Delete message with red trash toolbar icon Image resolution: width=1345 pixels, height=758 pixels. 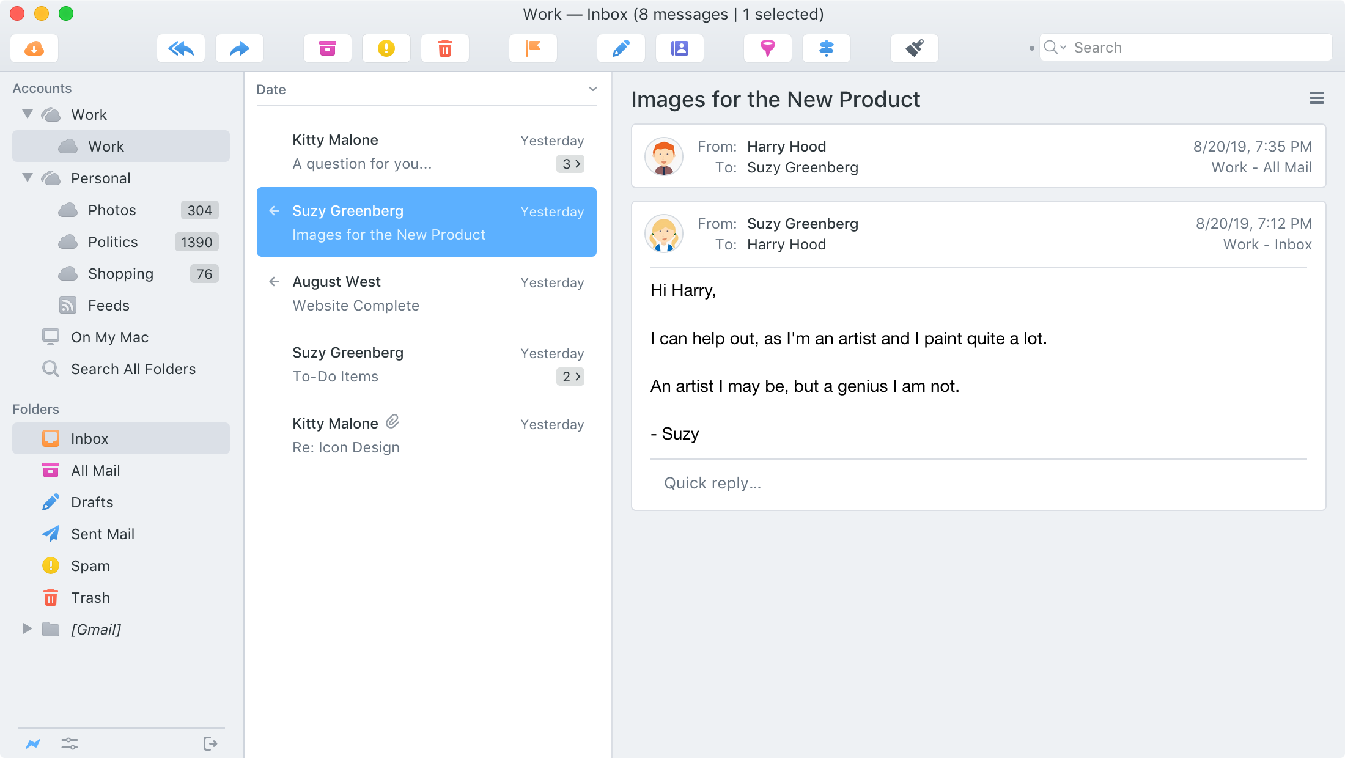tap(445, 48)
